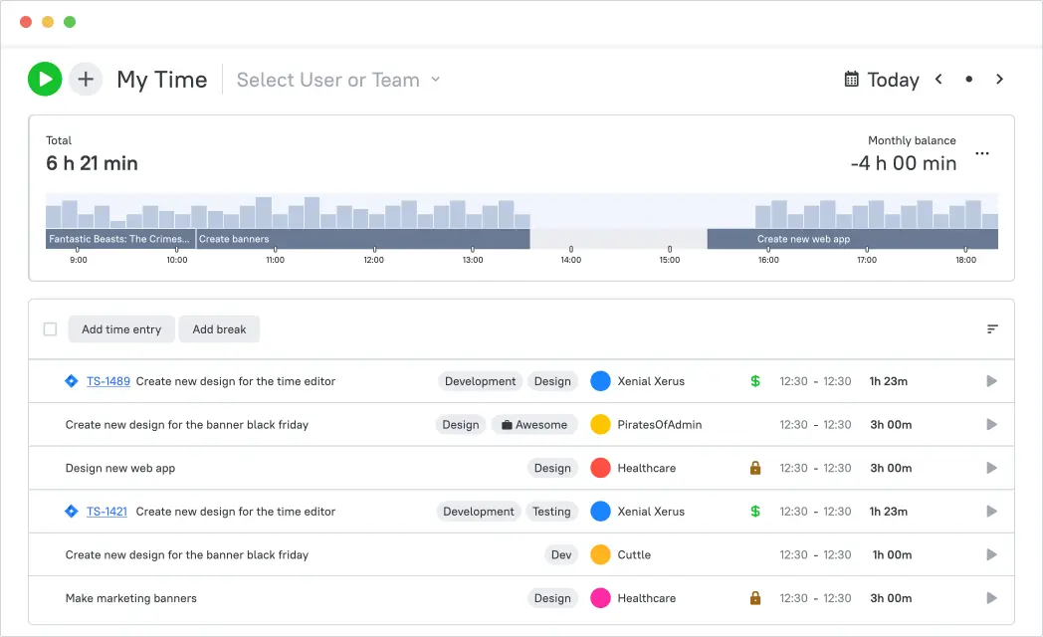Image resolution: width=1043 pixels, height=637 pixels.
Task: Tick the select-all checkbox above entries
Action: pyautogui.click(x=49, y=328)
